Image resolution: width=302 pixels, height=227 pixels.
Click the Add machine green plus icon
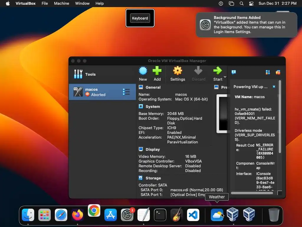tap(157, 71)
